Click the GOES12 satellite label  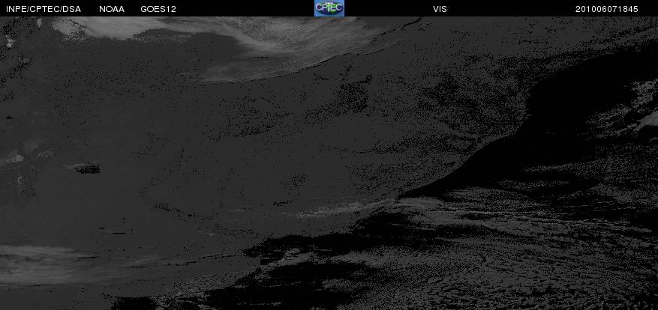tap(158, 9)
